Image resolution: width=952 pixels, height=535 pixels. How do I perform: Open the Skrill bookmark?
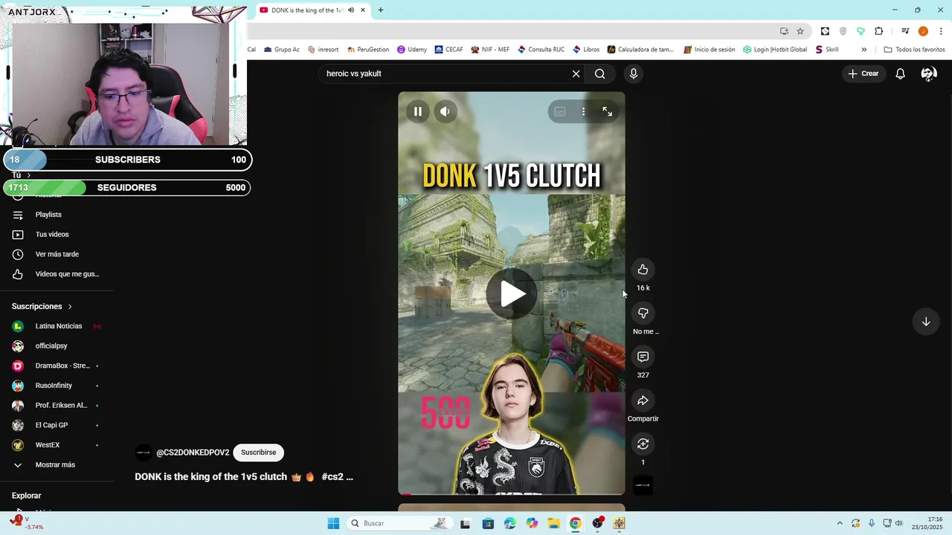827,50
